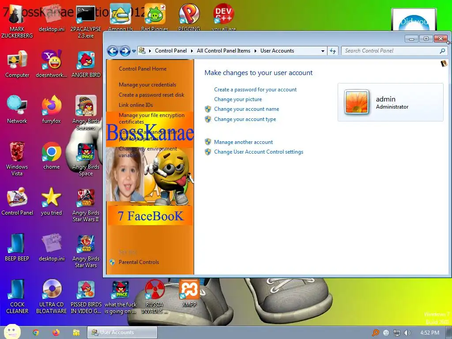Viewport: 452px width, 339px height.
Task: Select the Among Us desktop icon
Action: point(121,17)
